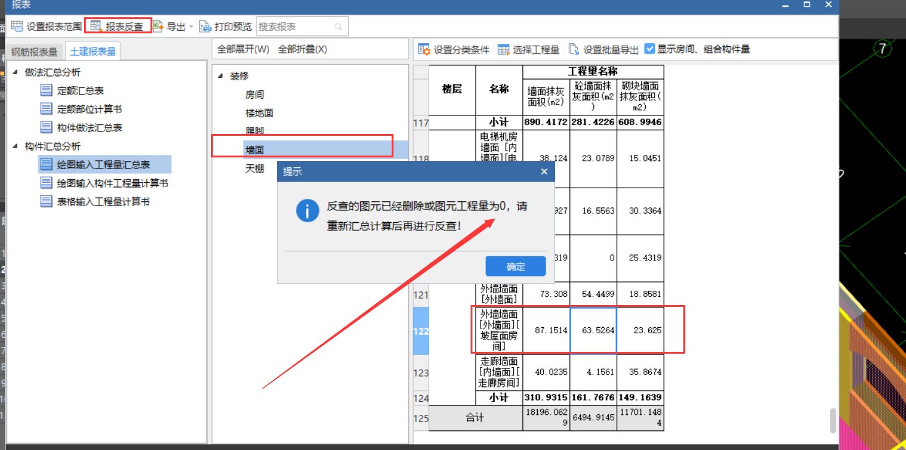The width and height of the screenshot is (906, 450).
Task: Click the 外墙墙面[外墙面][坡屋面房间] cell
Action: [500, 330]
